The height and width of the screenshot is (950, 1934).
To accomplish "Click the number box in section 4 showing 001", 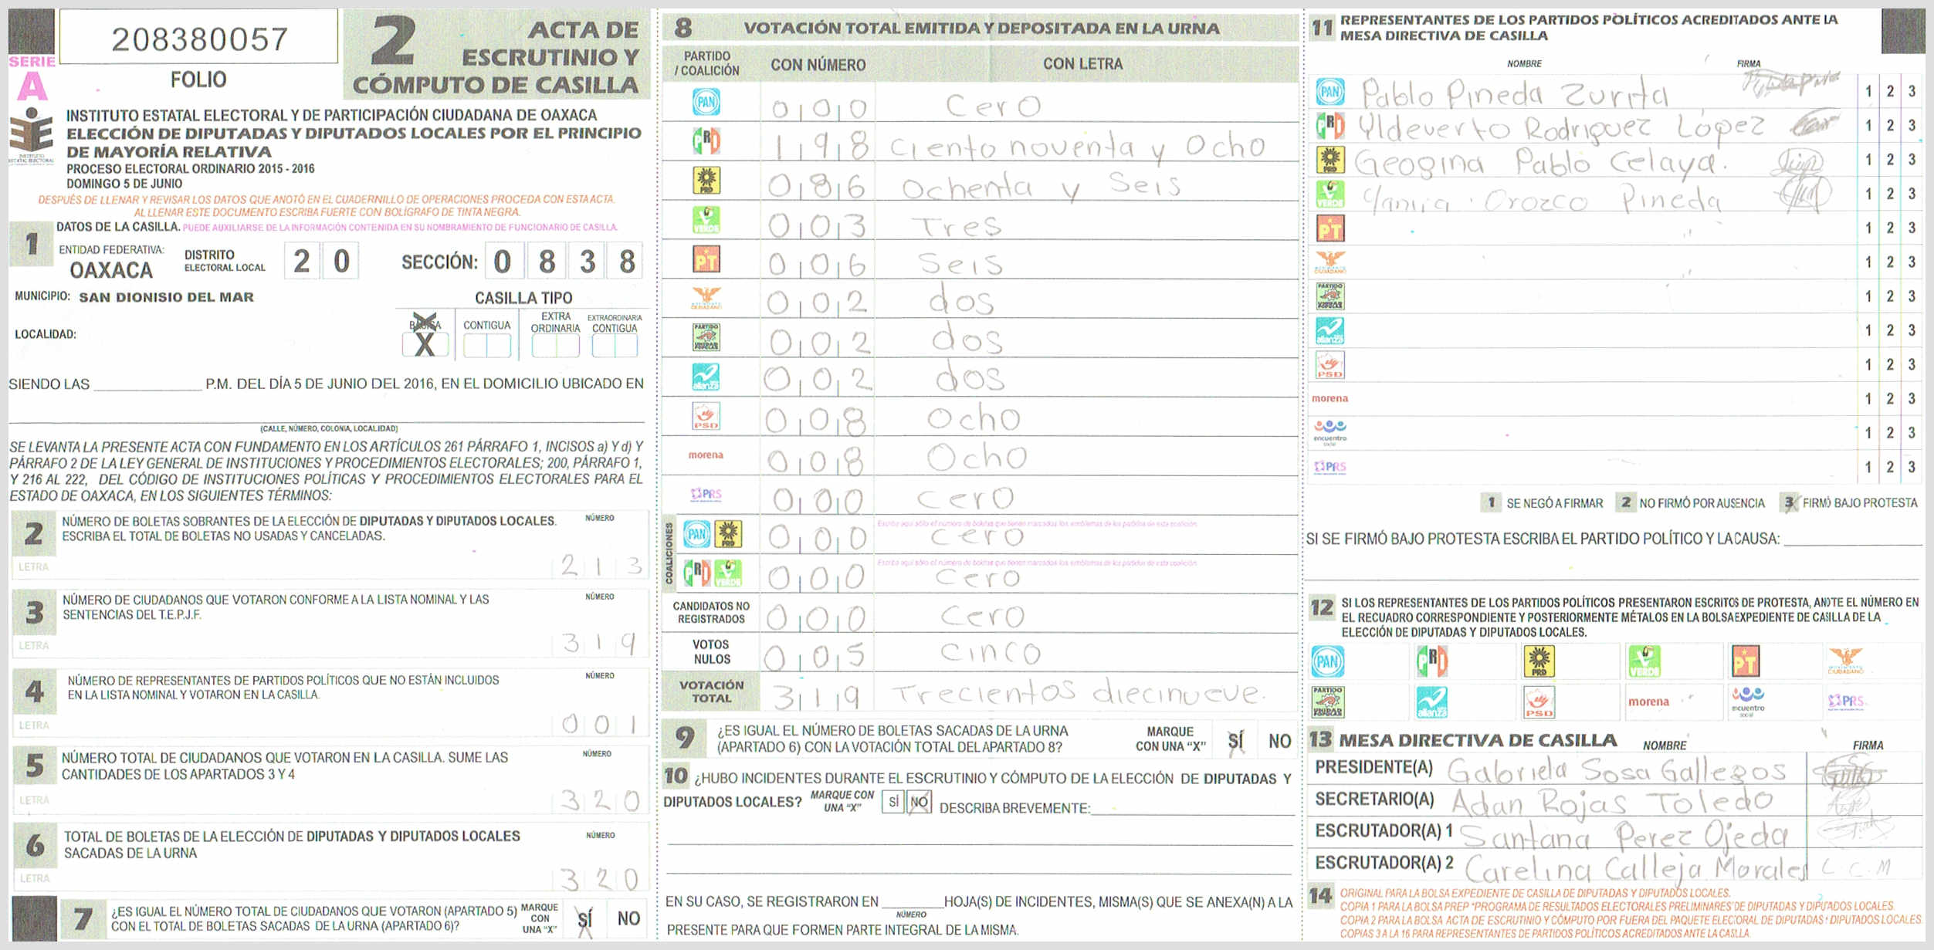I will coord(600,723).
